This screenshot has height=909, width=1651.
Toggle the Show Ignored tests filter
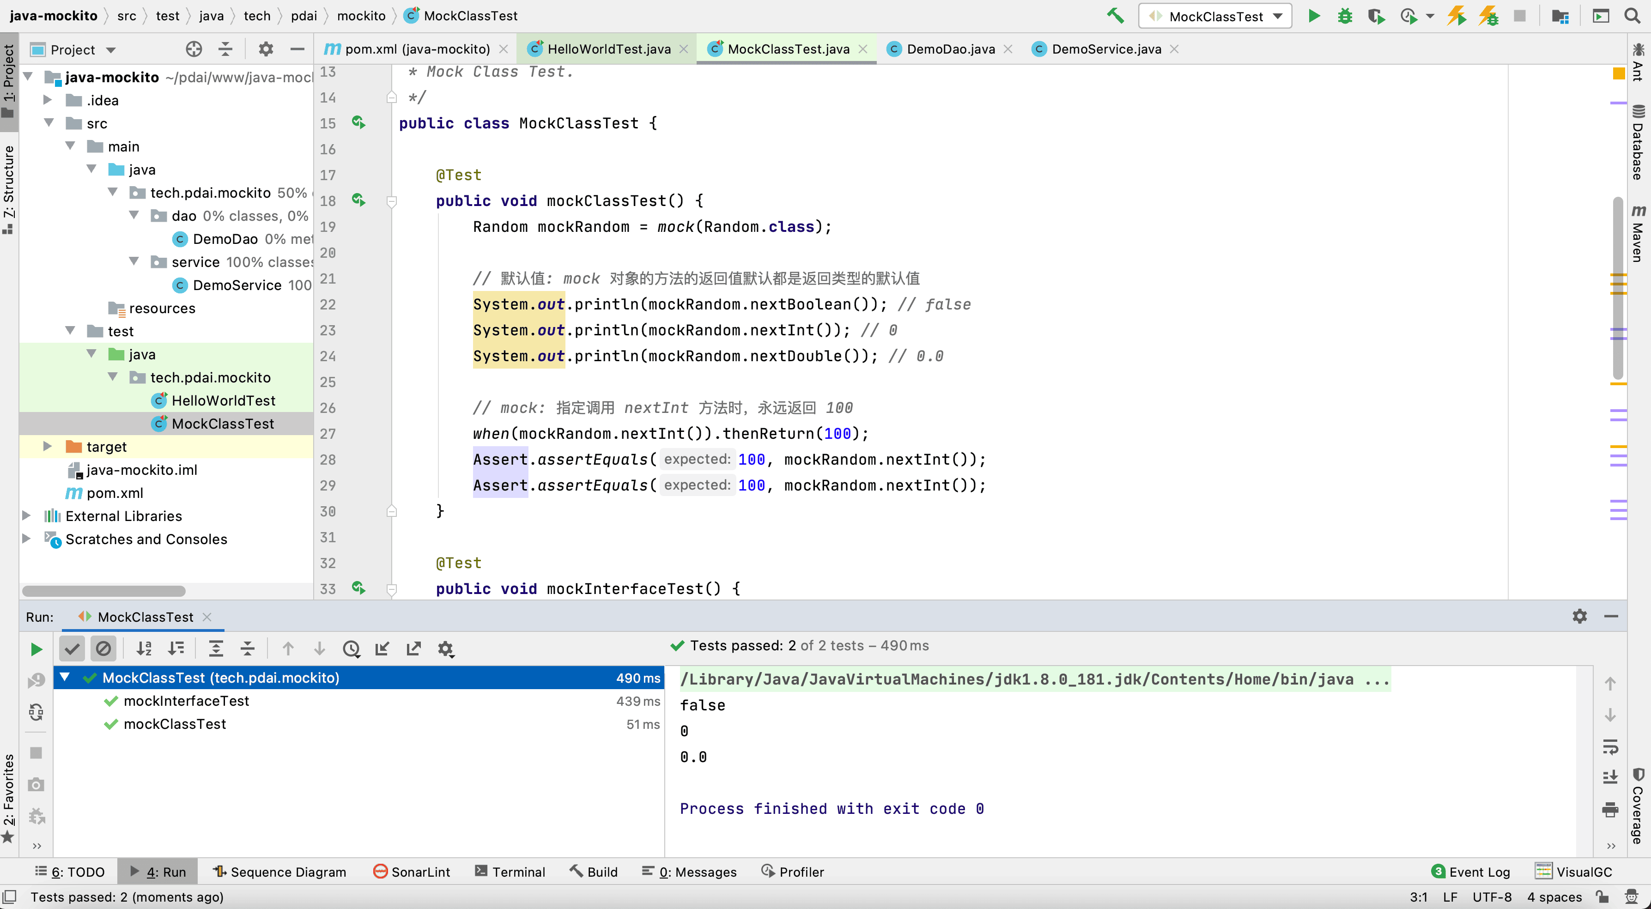click(103, 649)
